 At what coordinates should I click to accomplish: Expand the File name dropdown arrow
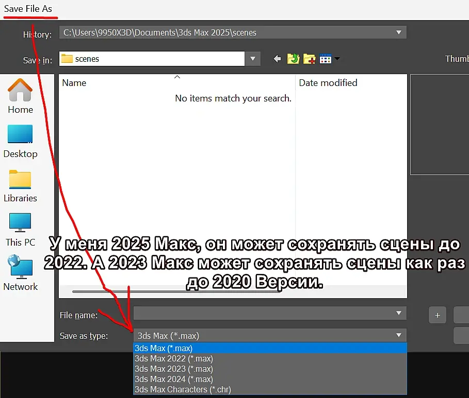[x=399, y=313]
